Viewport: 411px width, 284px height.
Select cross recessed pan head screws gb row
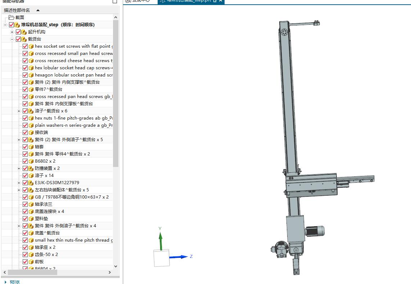point(57,97)
